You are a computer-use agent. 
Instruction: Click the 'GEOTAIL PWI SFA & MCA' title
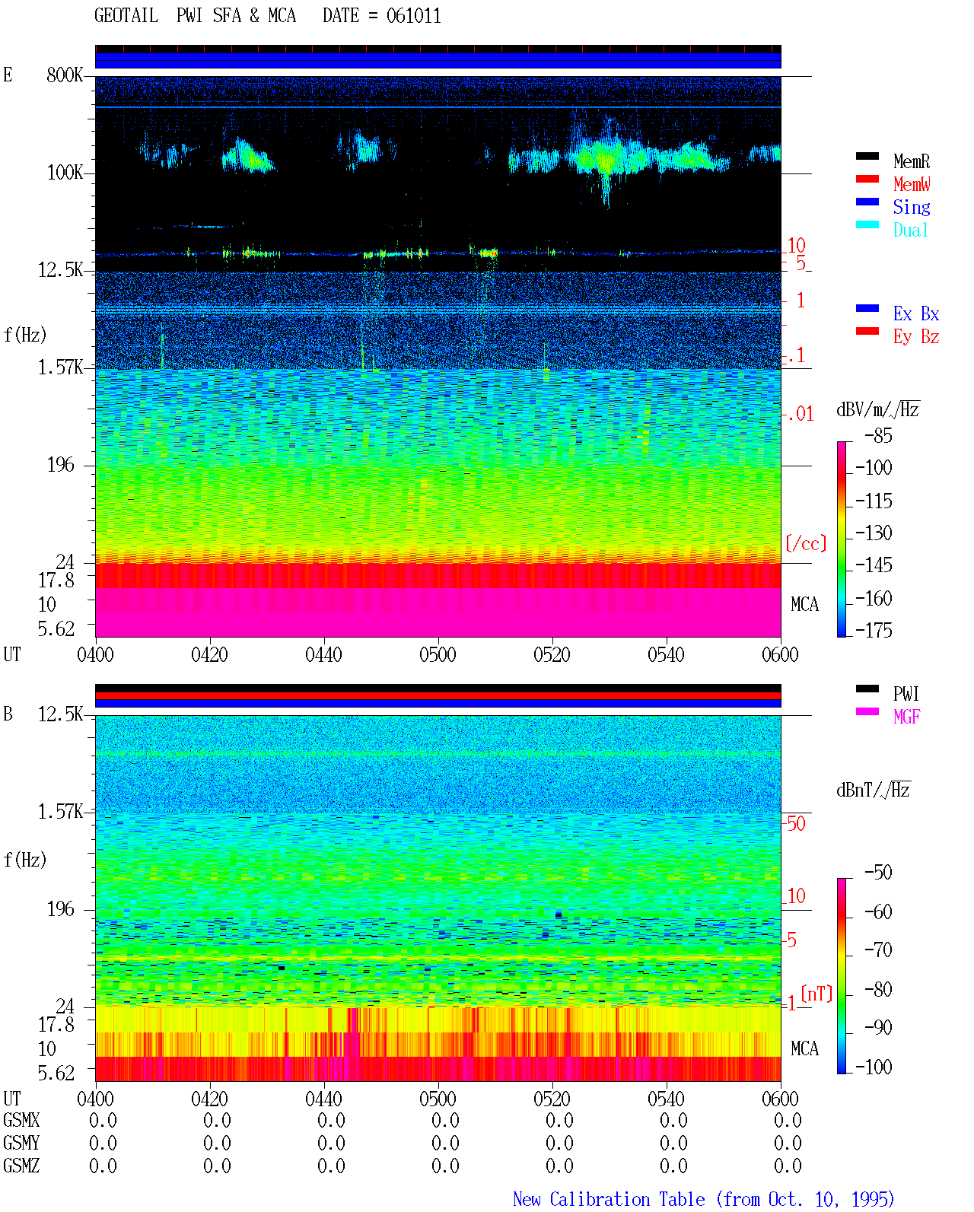(x=195, y=16)
